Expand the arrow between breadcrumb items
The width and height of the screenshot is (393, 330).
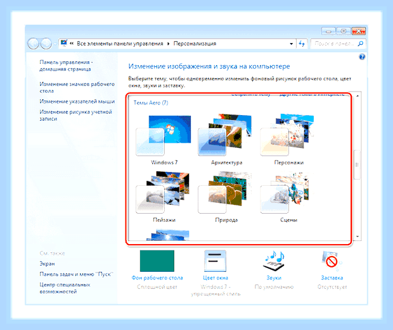tap(168, 44)
